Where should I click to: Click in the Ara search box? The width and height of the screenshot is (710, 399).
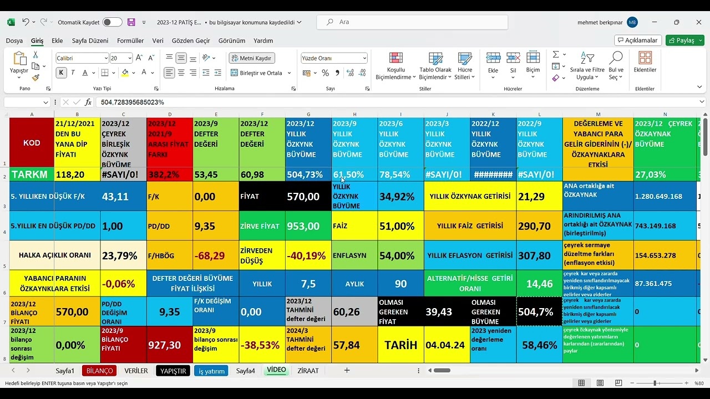pos(412,22)
